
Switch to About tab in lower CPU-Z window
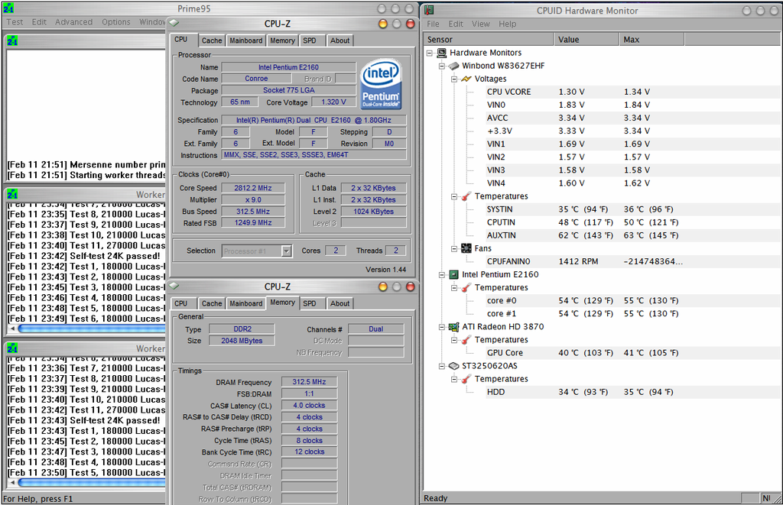pyautogui.click(x=340, y=304)
